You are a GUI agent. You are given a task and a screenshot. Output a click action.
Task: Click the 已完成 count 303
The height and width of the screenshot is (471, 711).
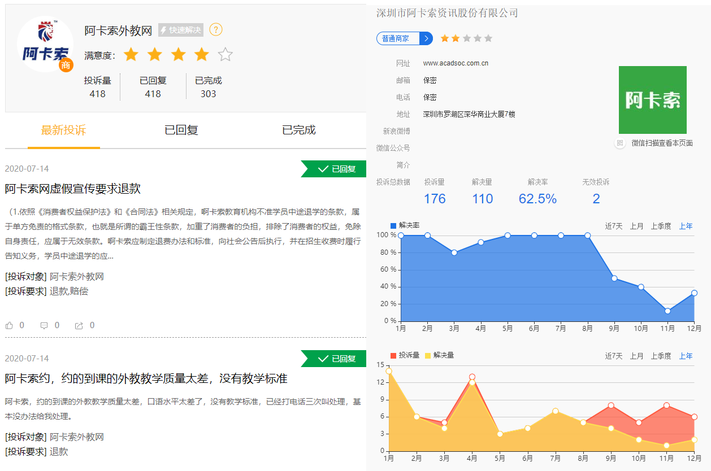pyautogui.click(x=209, y=94)
